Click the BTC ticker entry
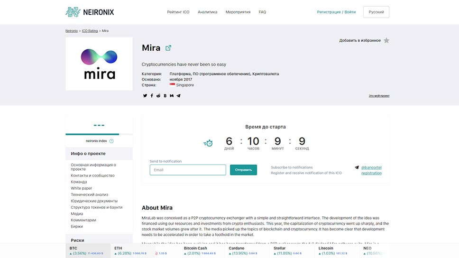The width and height of the screenshot is (459, 258). (88, 251)
